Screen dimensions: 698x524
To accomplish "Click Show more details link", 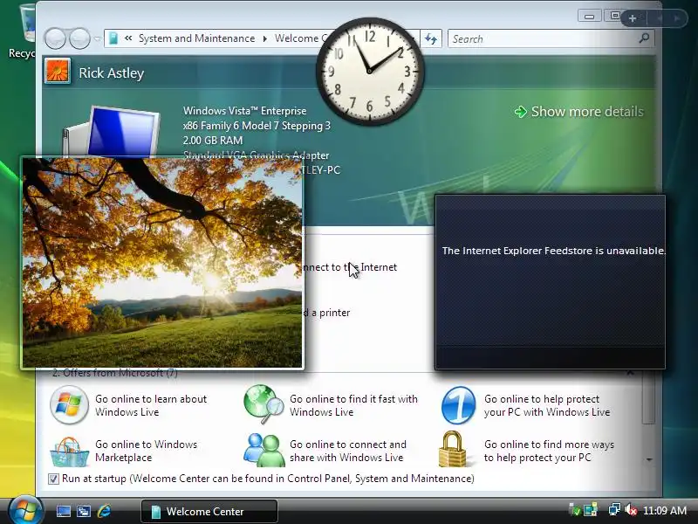I will click(587, 112).
